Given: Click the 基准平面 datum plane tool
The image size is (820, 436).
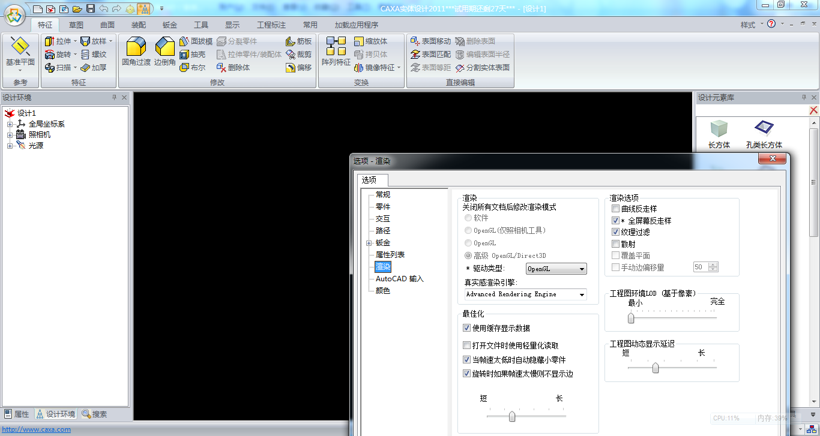Looking at the screenshot, I should pyautogui.click(x=20, y=53).
